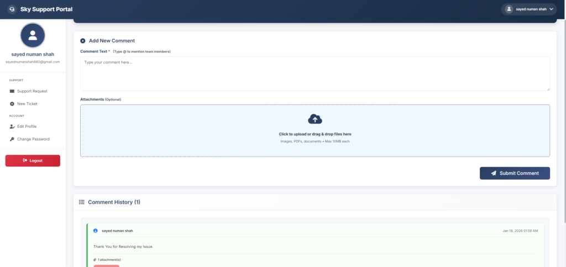
Task: Expand the user menu chevron in header
Action: pyautogui.click(x=552, y=9)
